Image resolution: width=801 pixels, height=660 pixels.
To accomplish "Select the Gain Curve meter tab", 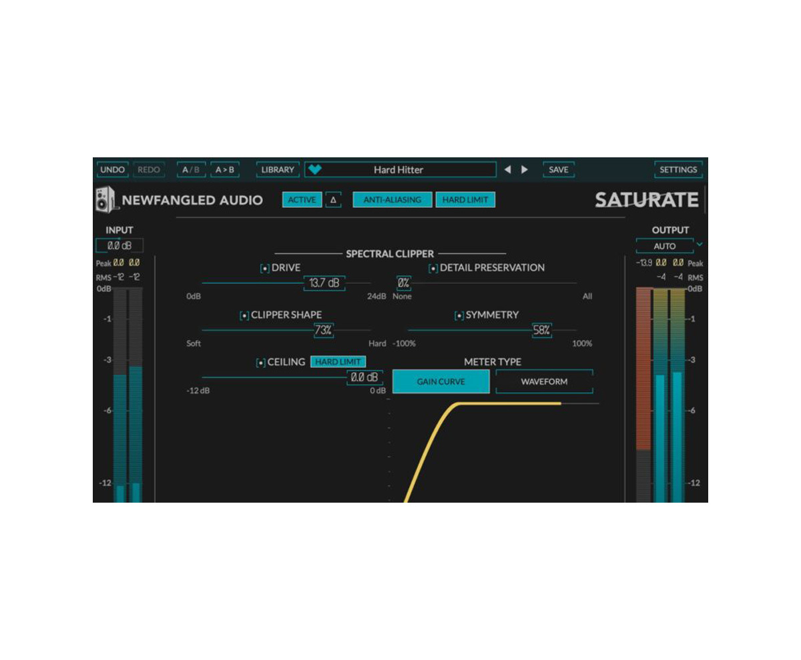I will coord(441,381).
